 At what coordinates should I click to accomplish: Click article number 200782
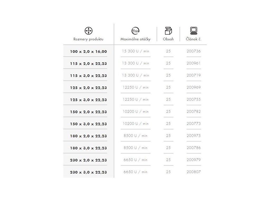(194, 112)
